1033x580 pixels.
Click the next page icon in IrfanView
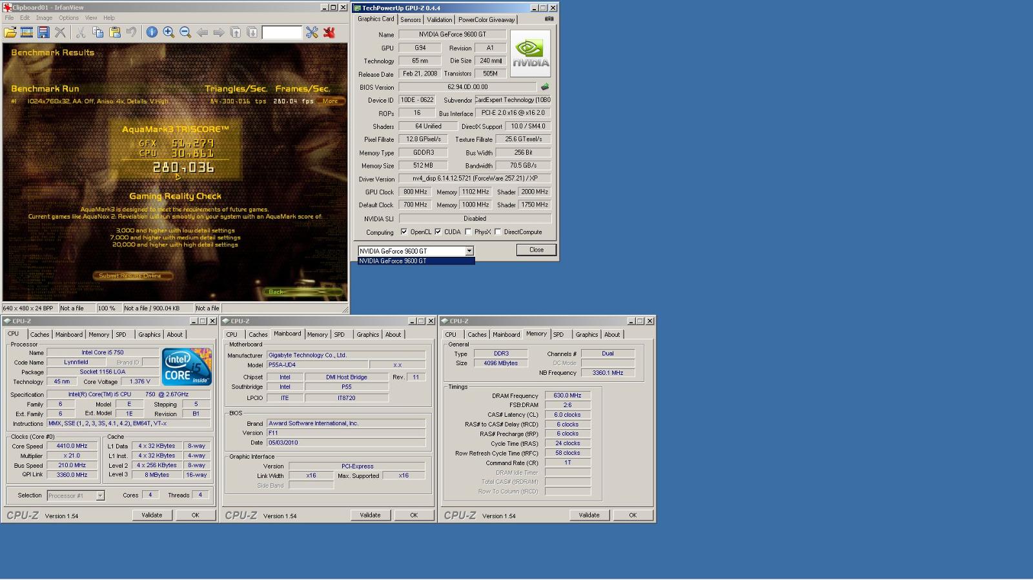point(252,32)
